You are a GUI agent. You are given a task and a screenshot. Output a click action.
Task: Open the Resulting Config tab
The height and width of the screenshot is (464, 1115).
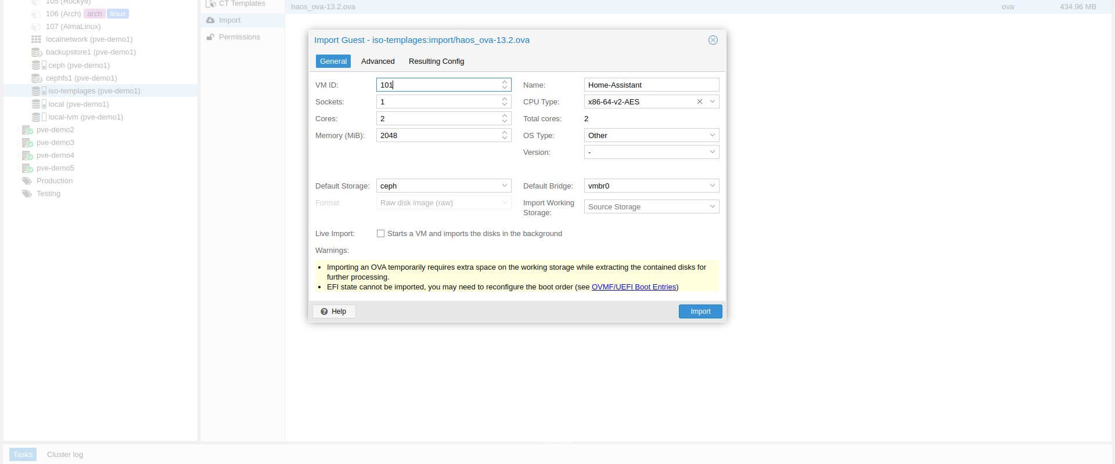(x=436, y=61)
